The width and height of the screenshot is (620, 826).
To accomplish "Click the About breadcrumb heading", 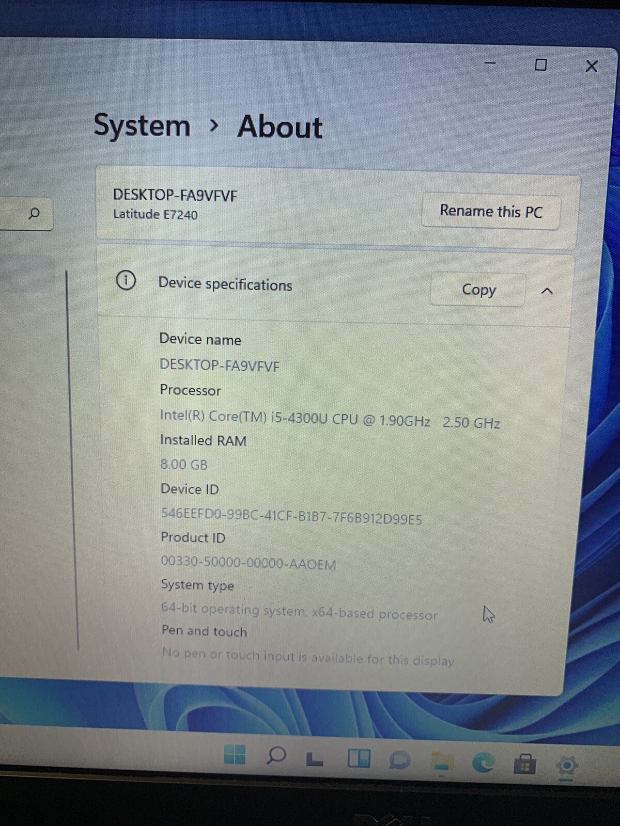I will point(280,127).
